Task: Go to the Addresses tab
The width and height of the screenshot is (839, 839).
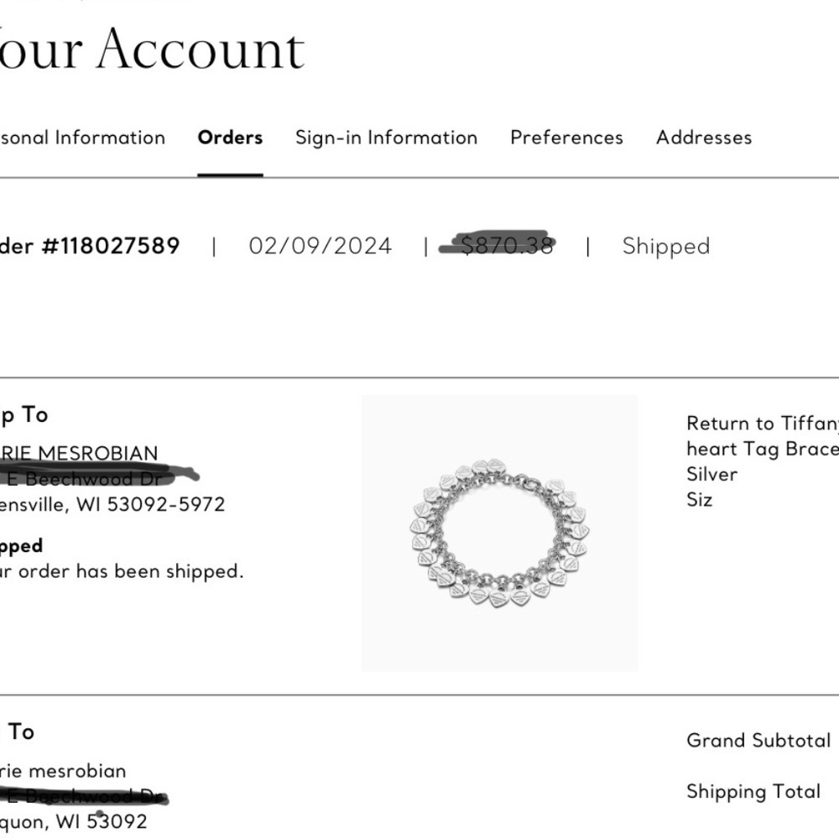Action: [704, 138]
